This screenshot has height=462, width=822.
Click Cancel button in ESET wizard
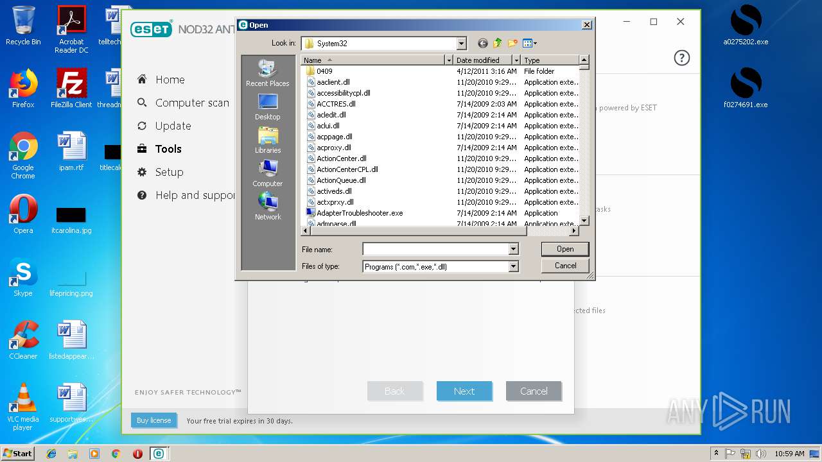click(x=534, y=391)
